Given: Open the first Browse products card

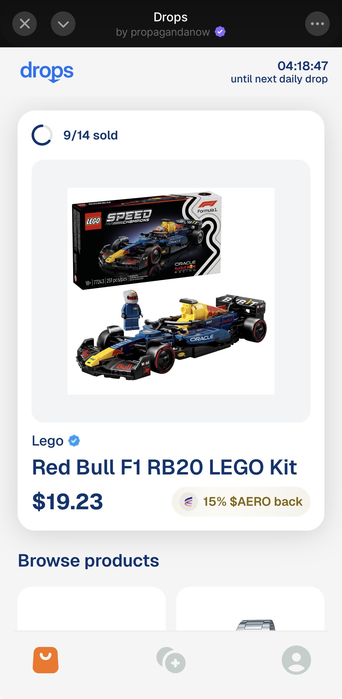Looking at the screenshot, I should [91, 609].
